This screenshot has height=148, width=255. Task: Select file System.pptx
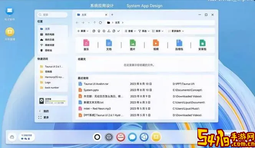(91, 90)
